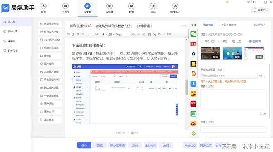Viewport: 273px width, 152px height.
Task: Open the 团队 team icon
Action: 153,6
